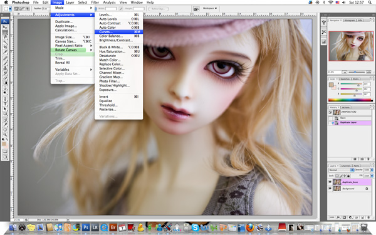Click the color spectrum ramp bar

pos(350,100)
